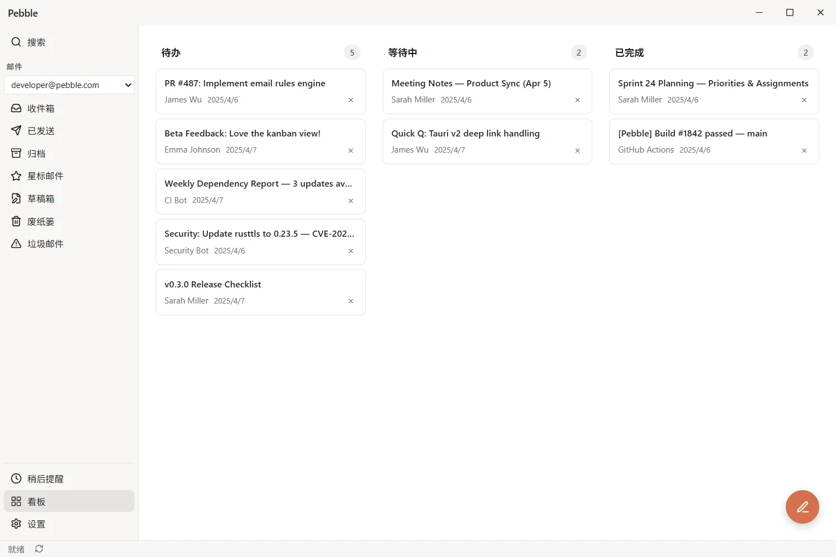Click the search magnifier icon

[16, 42]
